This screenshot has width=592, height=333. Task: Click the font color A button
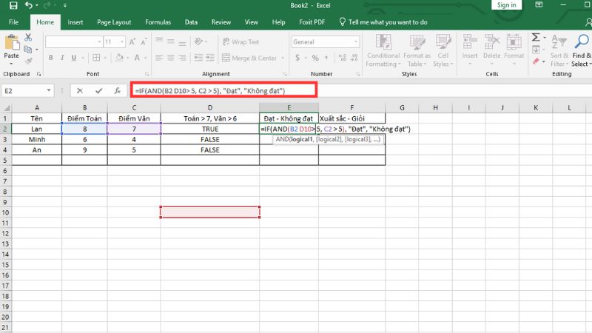[x=137, y=58]
